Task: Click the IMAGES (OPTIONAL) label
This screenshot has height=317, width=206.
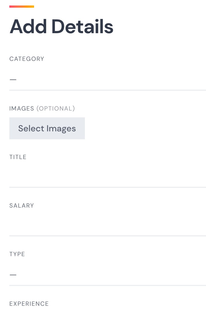Action: click(x=42, y=108)
